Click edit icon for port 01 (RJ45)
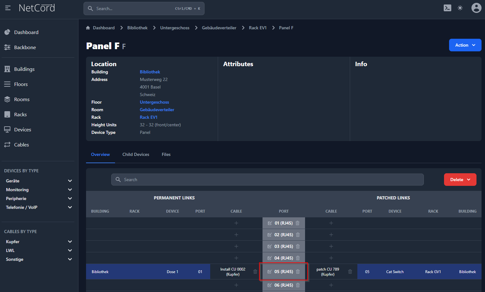The height and width of the screenshot is (292, 485). (270, 223)
